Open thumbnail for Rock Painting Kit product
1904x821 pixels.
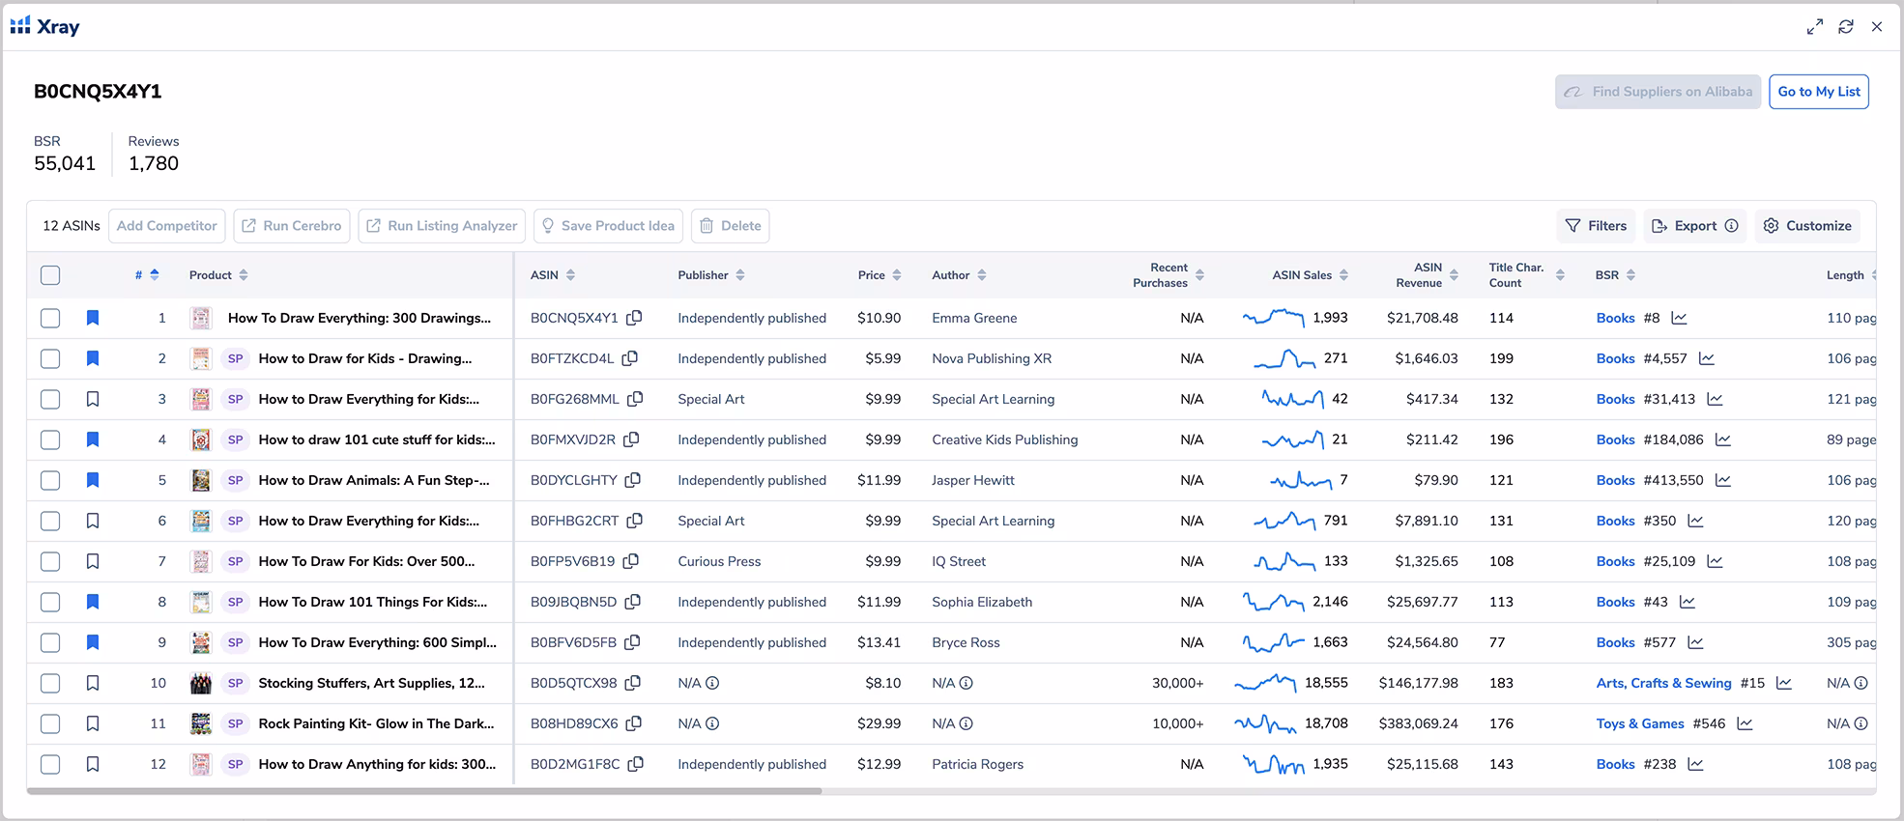point(201,723)
